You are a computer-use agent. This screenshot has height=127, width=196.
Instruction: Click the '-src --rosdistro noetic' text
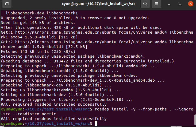point(28,114)
